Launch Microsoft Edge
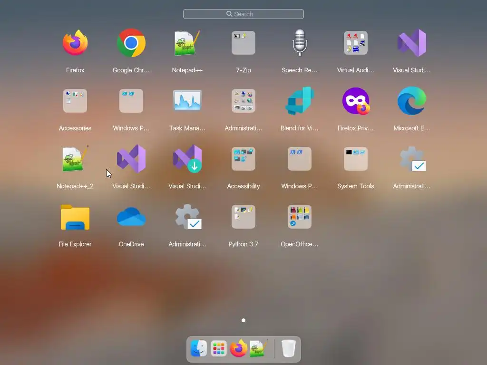Screen dimensions: 487x365 [412, 101]
